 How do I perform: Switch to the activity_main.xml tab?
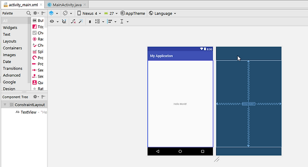tap(23, 5)
